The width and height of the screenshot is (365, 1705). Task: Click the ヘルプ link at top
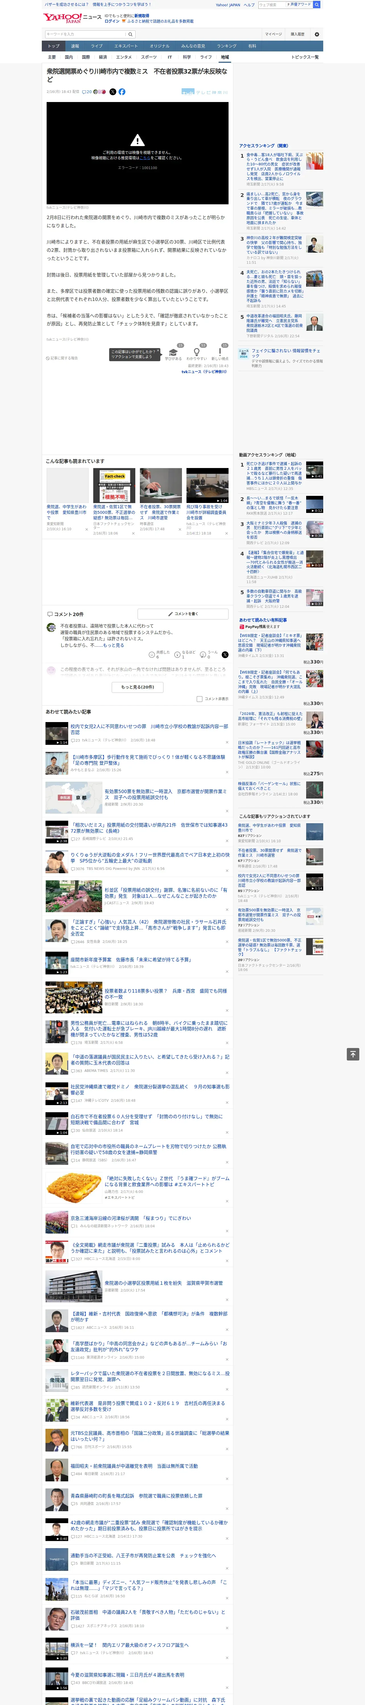pyautogui.click(x=248, y=5)
